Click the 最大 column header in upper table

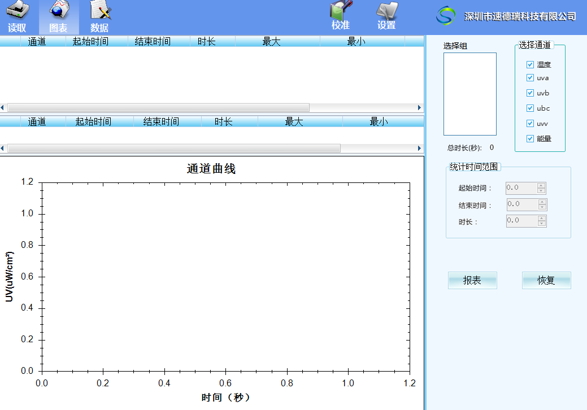pyautogui.click(x=271, y=41)
